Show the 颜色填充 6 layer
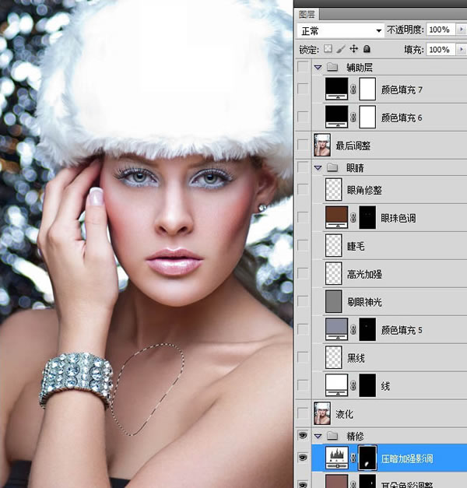 click(303, 117)
